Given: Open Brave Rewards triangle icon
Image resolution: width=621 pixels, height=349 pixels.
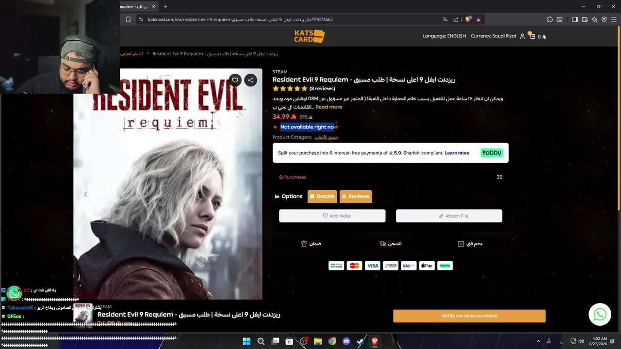Looking at the screenshot, I should point(478,19).
